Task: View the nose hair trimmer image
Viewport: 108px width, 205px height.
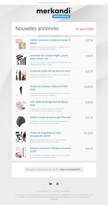Action: click(x=21, y=75)
